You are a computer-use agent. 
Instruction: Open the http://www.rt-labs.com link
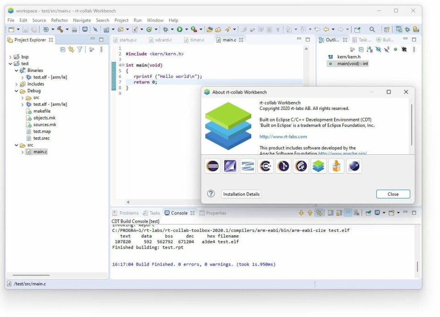coord(283,137)
